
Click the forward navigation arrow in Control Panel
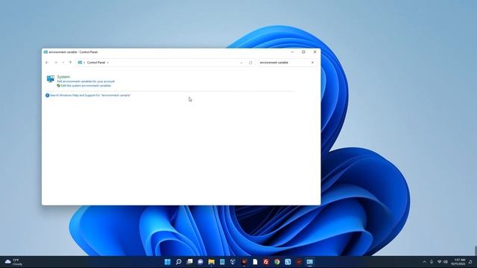(x=56, y=63)
